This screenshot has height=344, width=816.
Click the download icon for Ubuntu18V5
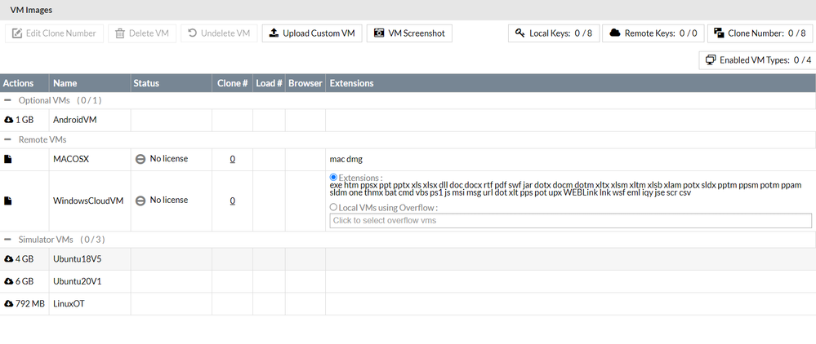pos(9,259)
